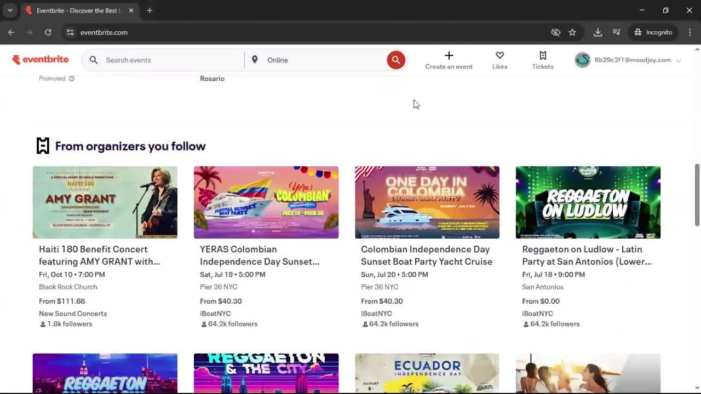701x394 pixels.
Task: Click the user account avatar
Action: (x=582, y=60)
